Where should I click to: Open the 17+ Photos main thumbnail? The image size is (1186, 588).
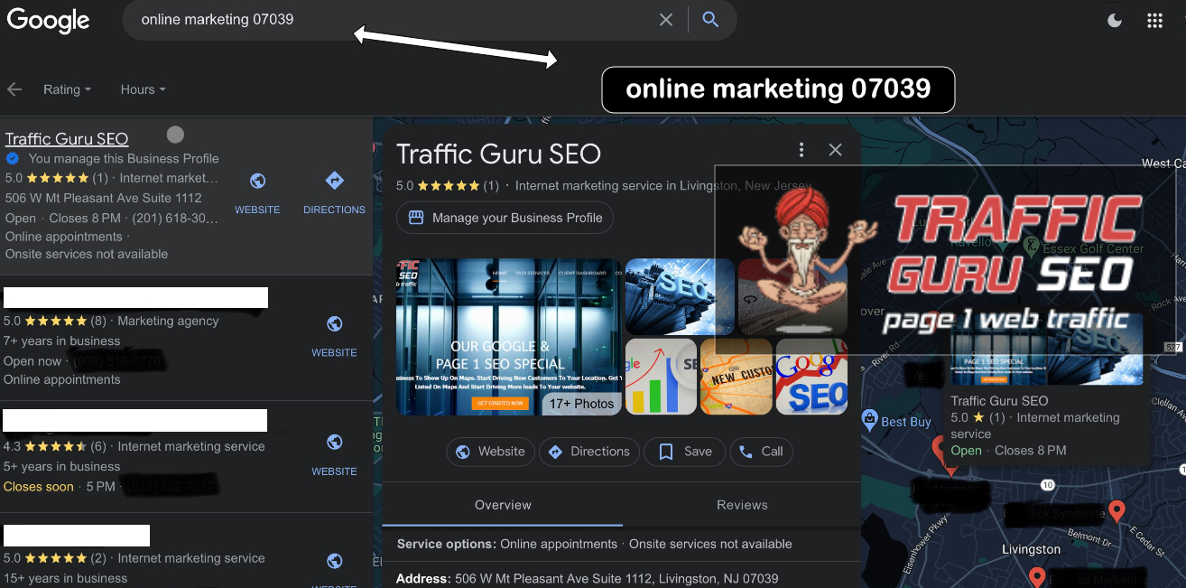[x=508, y=337]
